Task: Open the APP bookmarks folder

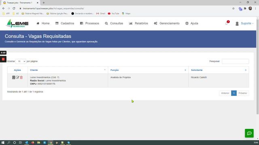Action: [x=6, y=13]
